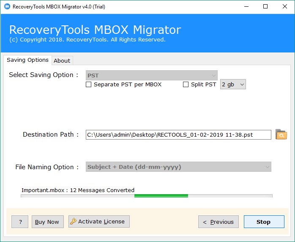
Task: Maximize the MBOX Migrator window
Action: (265, 7)
